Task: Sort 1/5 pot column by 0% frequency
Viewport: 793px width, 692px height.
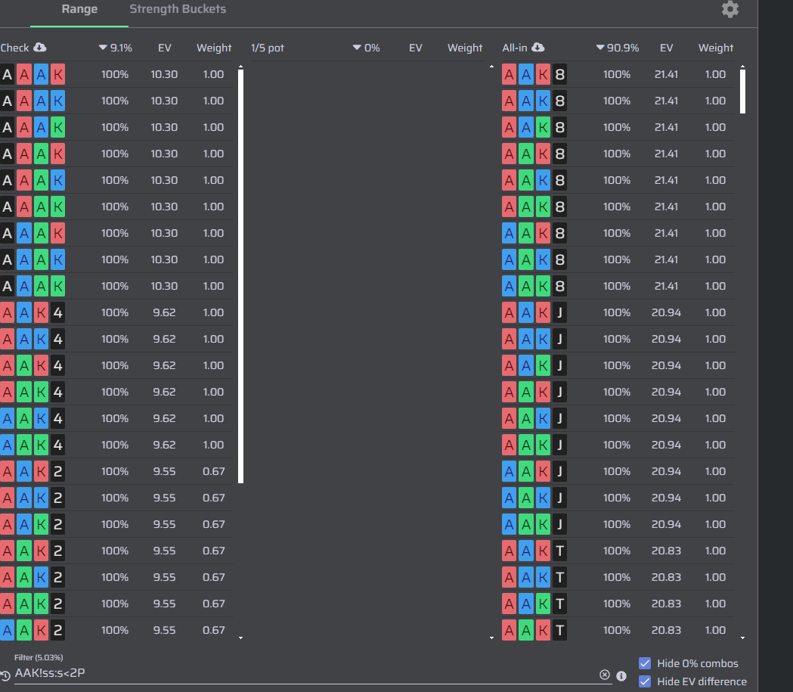Action: point(367,48)
